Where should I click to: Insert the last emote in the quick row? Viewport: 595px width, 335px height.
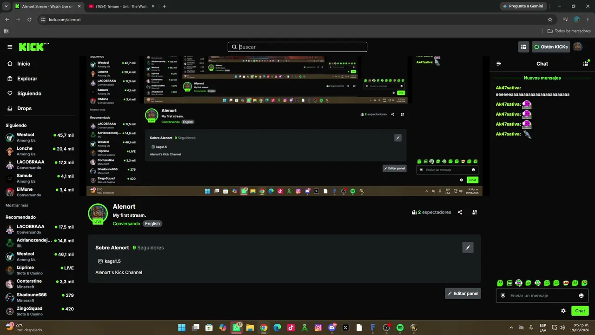[585, 283]
